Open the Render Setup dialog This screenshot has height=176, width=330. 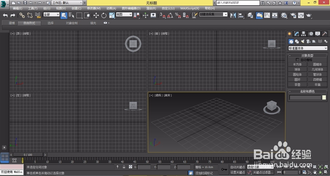point(293,15)
